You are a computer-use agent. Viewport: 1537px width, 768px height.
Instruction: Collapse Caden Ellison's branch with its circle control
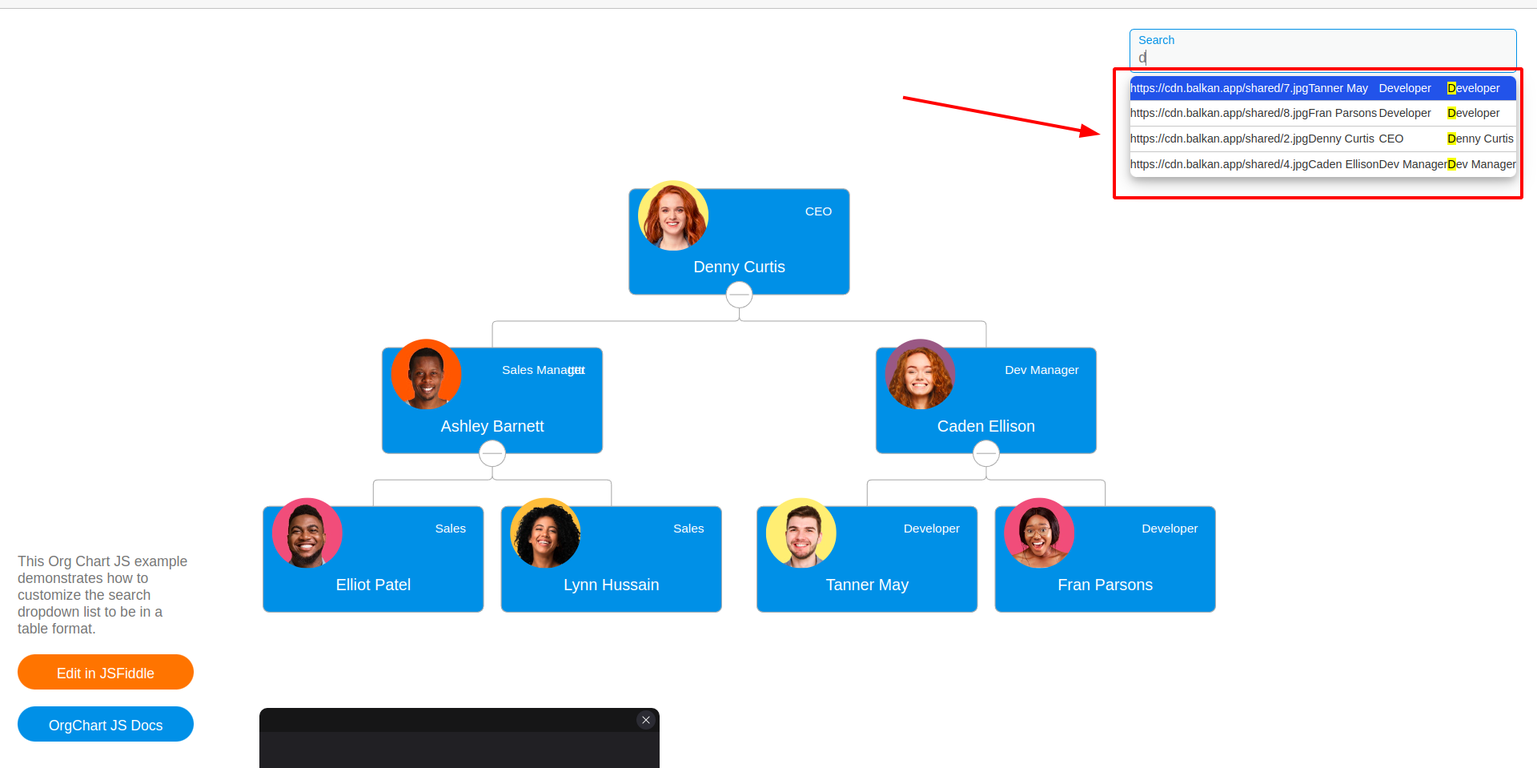[x=985, y=452]
